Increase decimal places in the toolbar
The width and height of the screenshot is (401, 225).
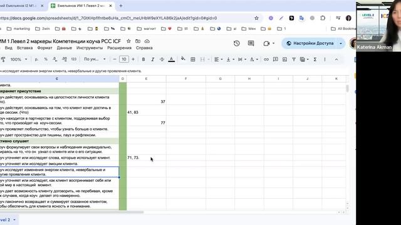point(65,59)
